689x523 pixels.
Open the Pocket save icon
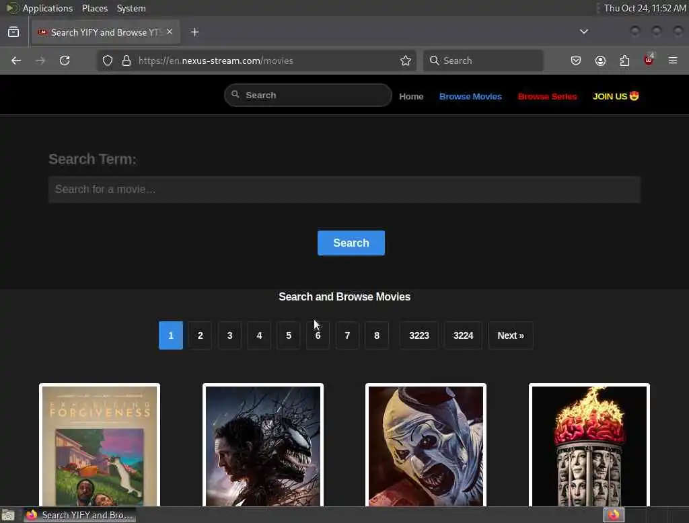[x=576, y=61]
